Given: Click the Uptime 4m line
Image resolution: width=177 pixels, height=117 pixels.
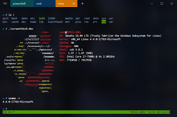Looking at the screenshot, I should 67,43.
